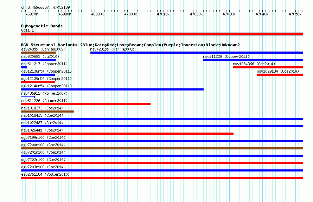313x202 pixels.
Task: Open the esv2761184 (Vogler2010) label
Action: click(x=45, y=174)
